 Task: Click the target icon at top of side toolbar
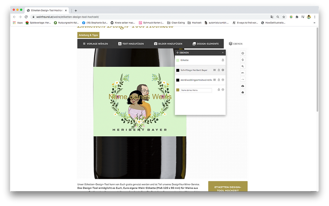[x=242, y=53]
